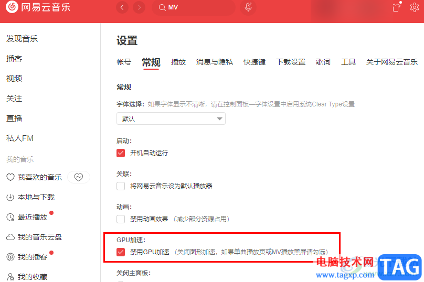424x282 pixels.
Task: Switch to the 播放 settings tab
Action: pyautogui.click(x=178, y=62)
